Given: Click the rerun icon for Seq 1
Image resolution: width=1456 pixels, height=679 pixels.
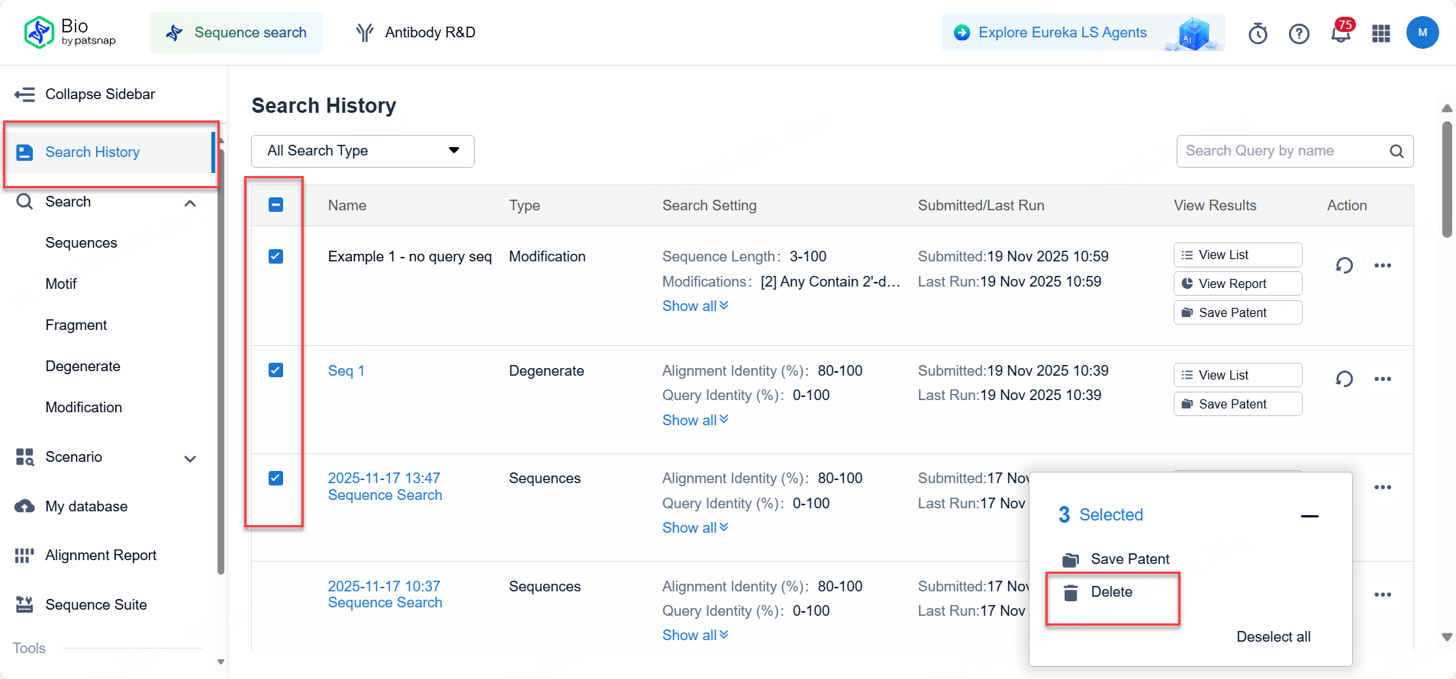Looking at the screenshot, I should [1344, 379].
